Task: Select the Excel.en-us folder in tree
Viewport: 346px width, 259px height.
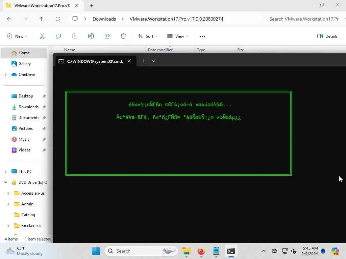Action: coord(31,226)
